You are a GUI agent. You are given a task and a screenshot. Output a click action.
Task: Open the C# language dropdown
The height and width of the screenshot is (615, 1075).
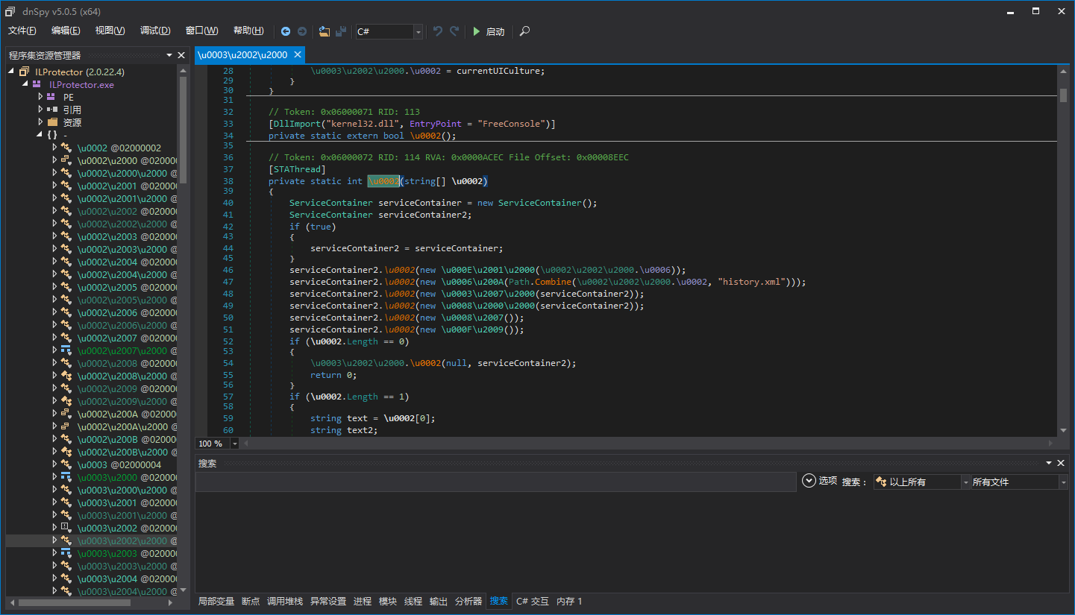click(x=418, y=31)
